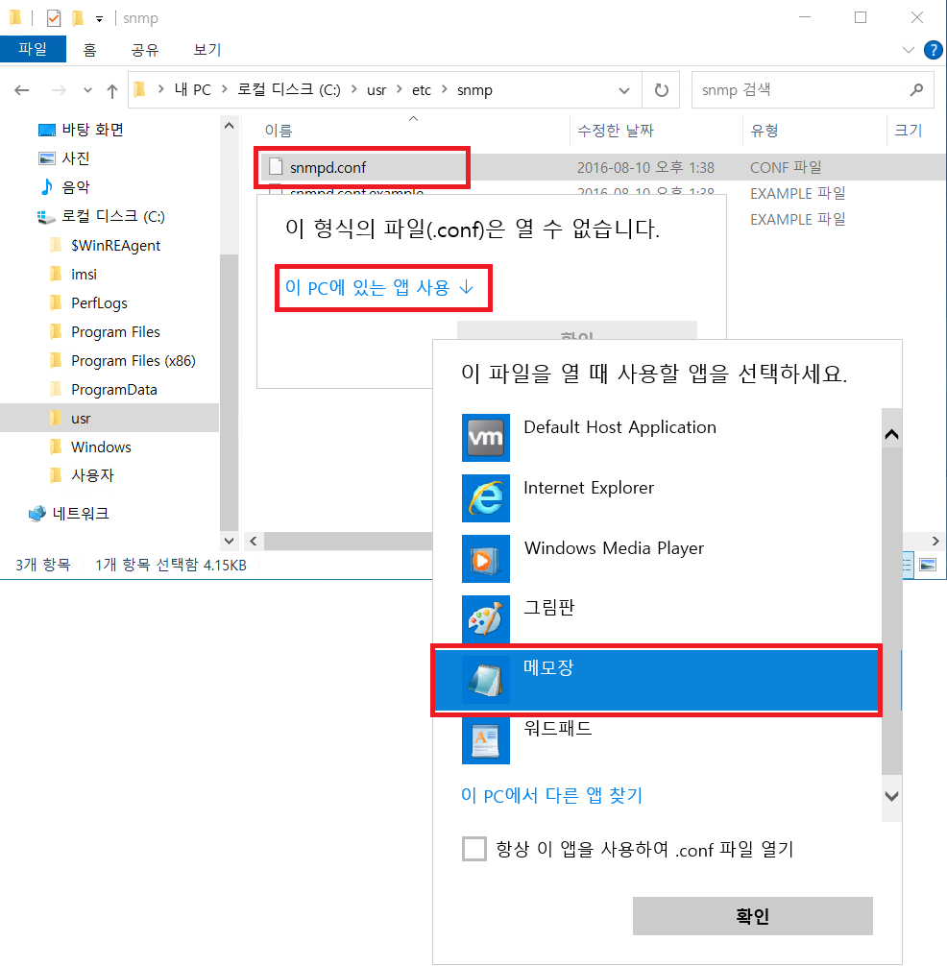Switch to the 공유 ribbon tab
Image resolution: width=947 pixels, height=966 pixels.
145,49
